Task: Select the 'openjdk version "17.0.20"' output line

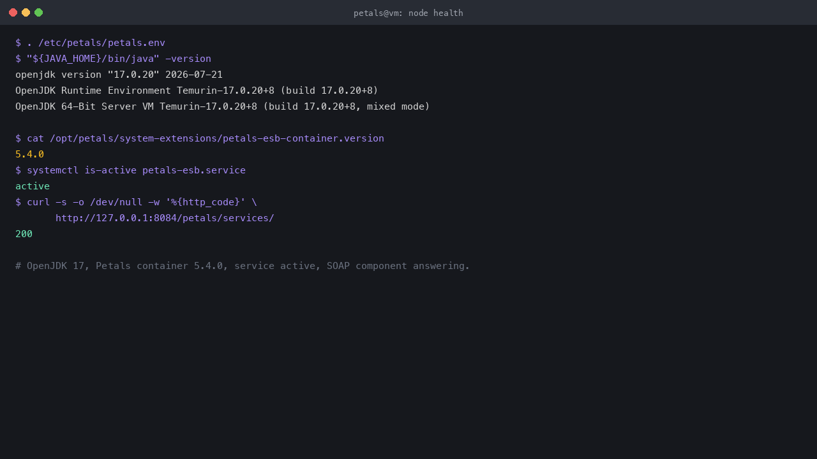Action: pos(119,75)
